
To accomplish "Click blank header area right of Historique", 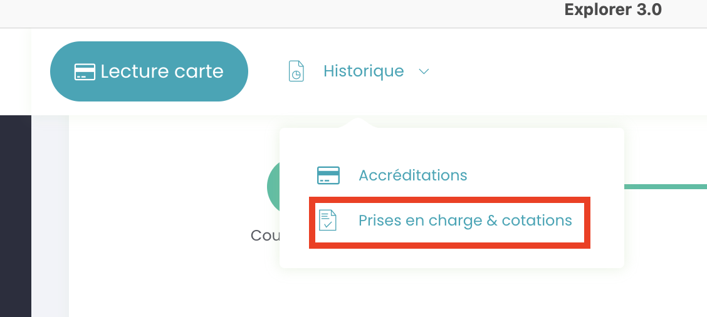I will click(x=568, y=71).
